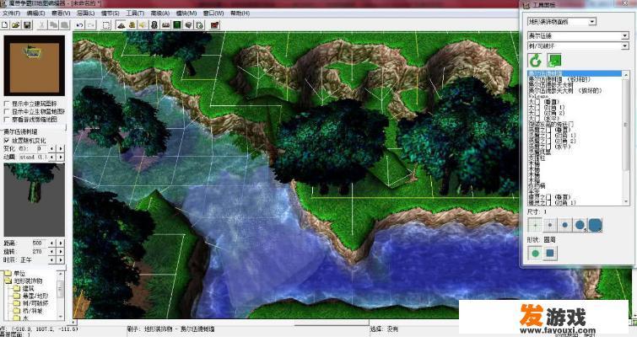
Task: Open 层面(L) menu
Action: pos(86,13)
